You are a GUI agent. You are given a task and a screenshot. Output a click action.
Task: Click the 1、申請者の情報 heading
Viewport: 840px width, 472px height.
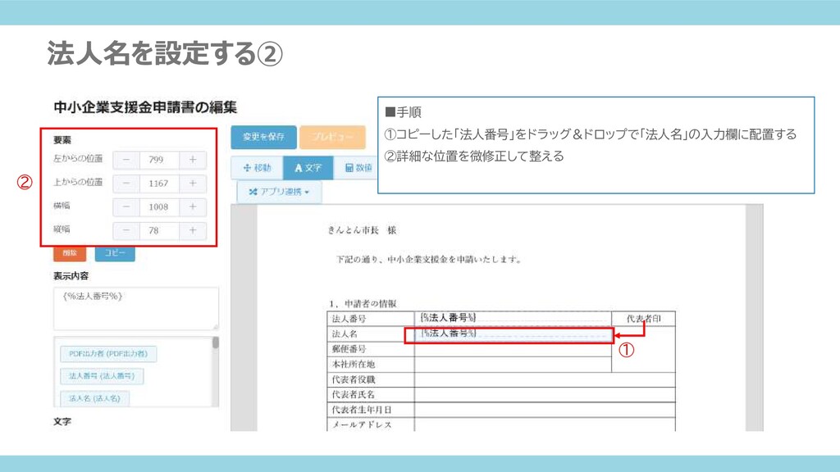[x=362, y=303]
